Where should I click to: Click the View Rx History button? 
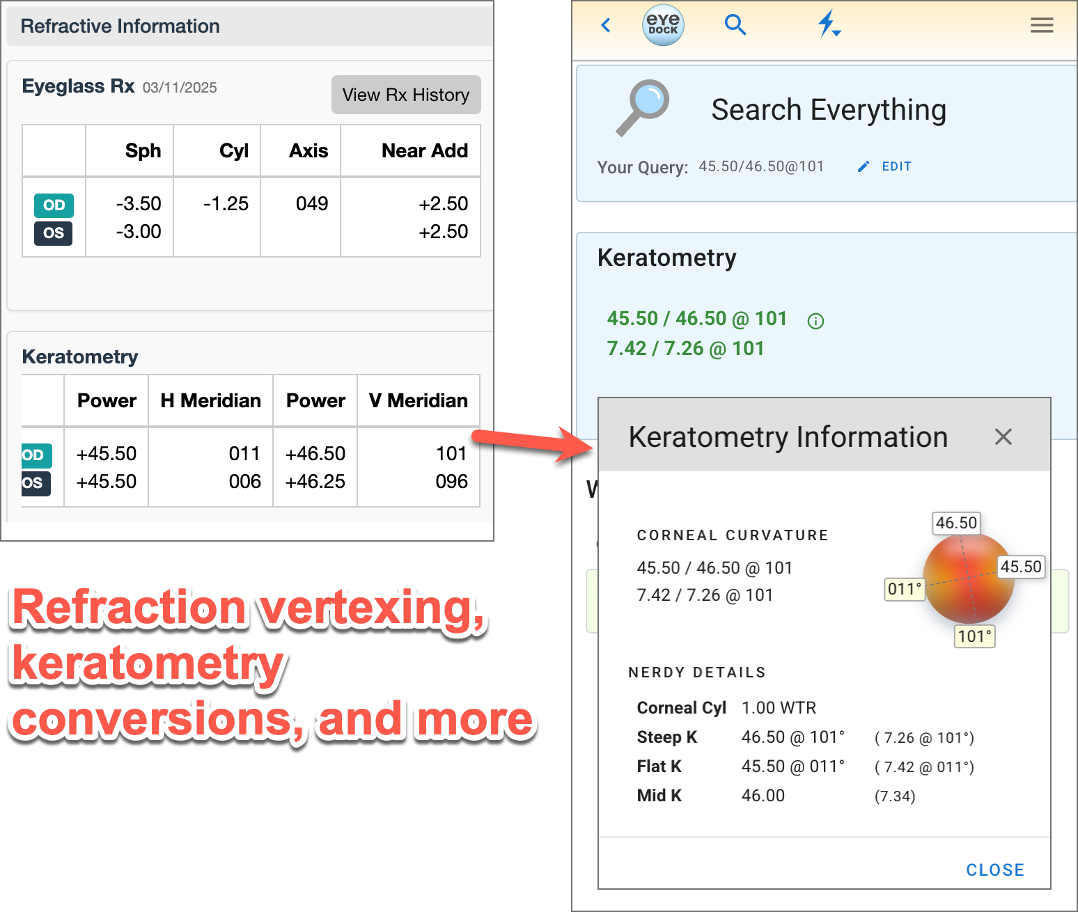coord(406,95)
